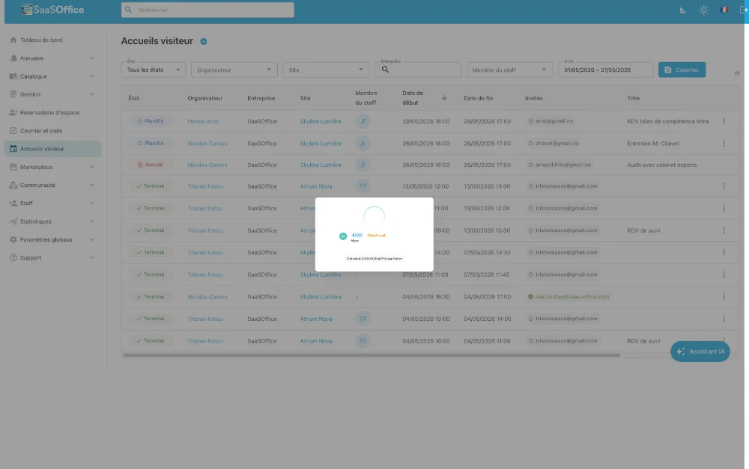Viewport: 749px width, 469px height.
Task: Click the logout icon at top right
Action: click(x=743, y=10)
